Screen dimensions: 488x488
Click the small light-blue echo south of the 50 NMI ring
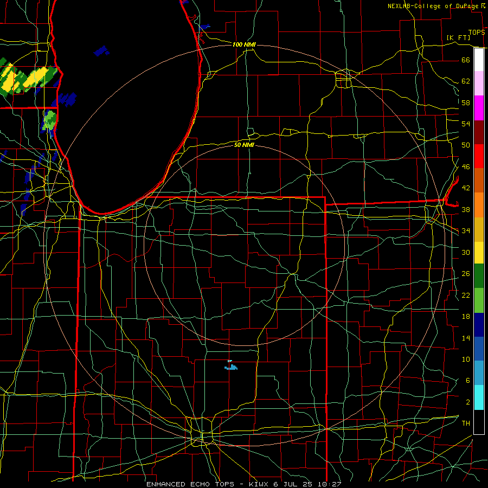pyautogui.click(x=231, y=367)
